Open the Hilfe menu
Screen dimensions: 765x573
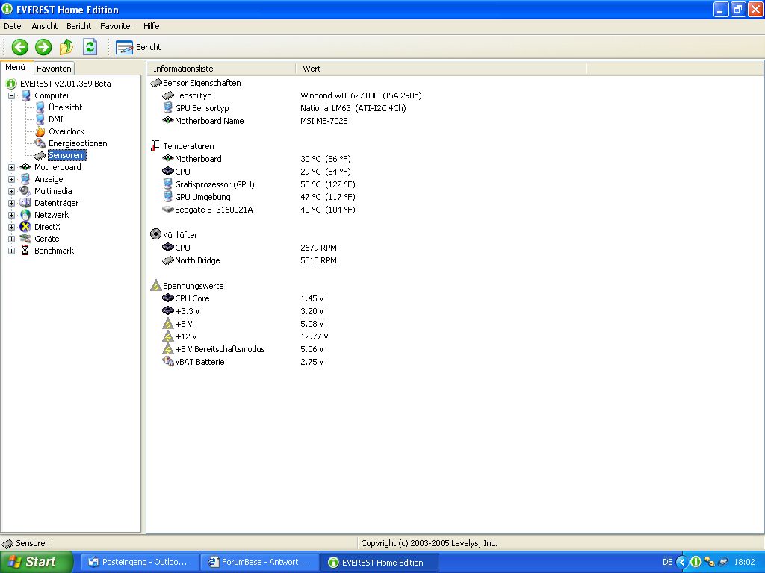(151, 26)
